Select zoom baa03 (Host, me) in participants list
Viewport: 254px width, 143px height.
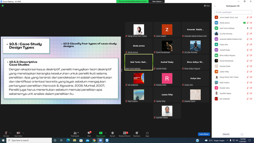click(233, 17)
